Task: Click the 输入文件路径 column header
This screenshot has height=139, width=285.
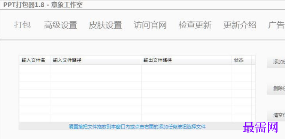Action: (96, 60)
